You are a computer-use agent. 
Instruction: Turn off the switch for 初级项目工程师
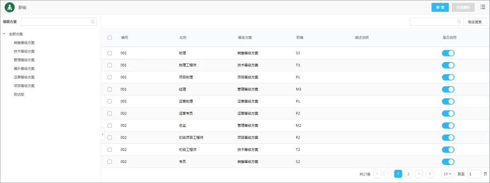[448, 138]
